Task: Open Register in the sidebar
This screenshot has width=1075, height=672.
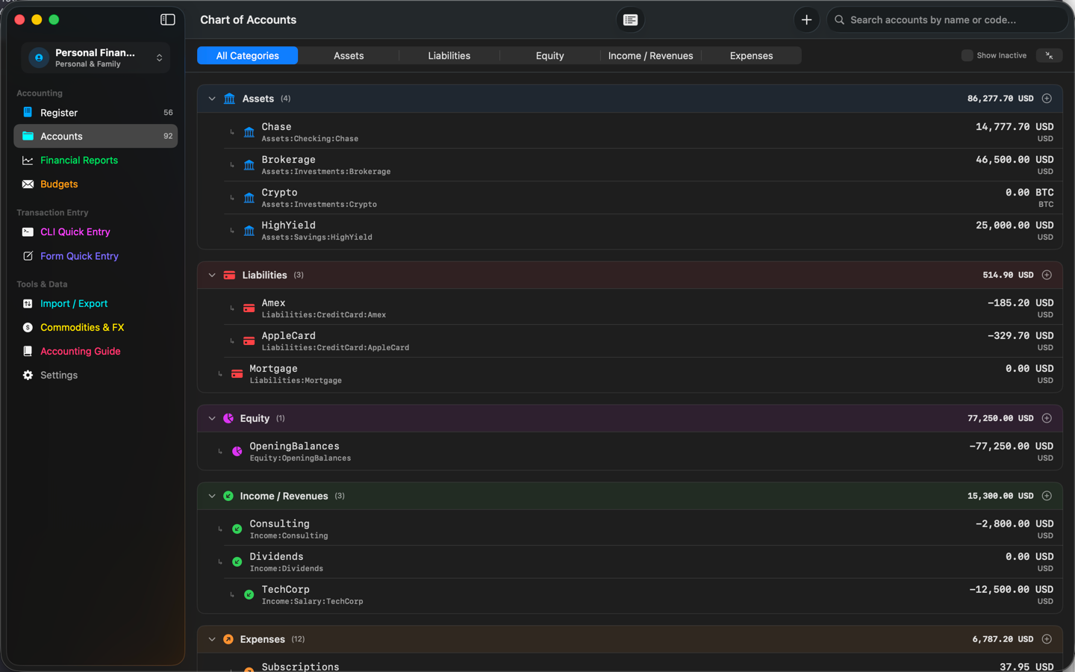Action: click(x=96, y=113)
